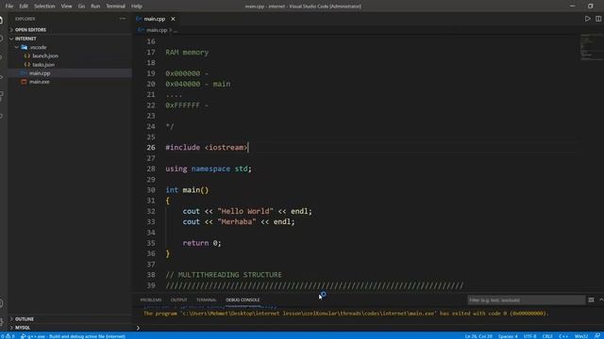Viewport: 604px width, 339px height.
Task: Focus the debug console filter field
Action: (527, 299)
